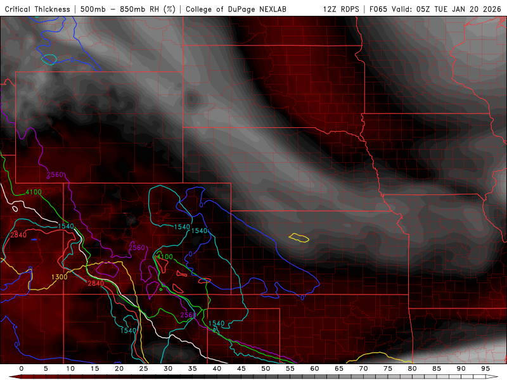Click the yellow '1300' contour label

tap(60, 277)
